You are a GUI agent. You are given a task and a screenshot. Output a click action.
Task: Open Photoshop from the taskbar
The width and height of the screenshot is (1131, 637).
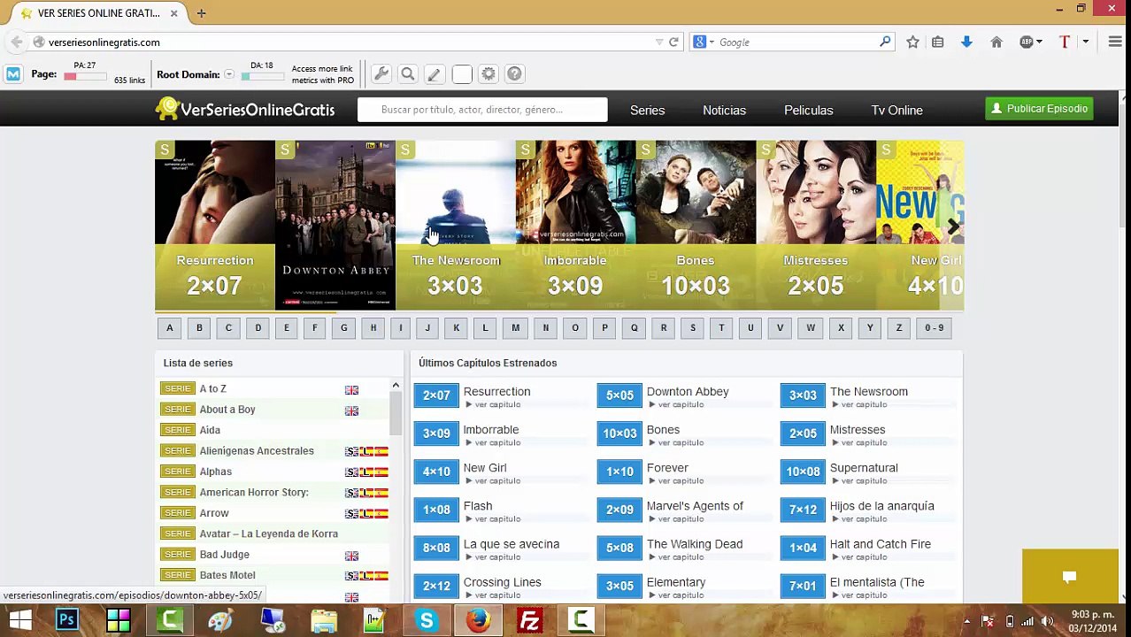coord(66,620)
